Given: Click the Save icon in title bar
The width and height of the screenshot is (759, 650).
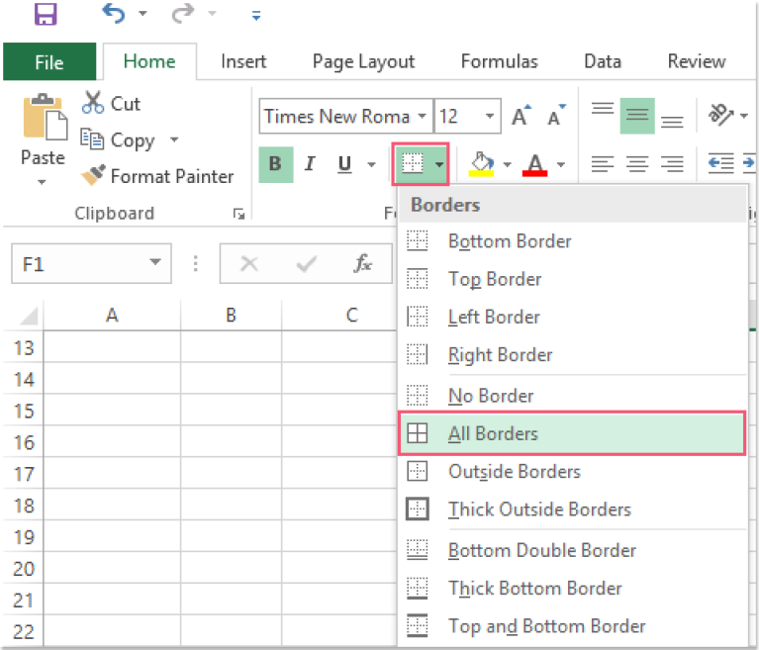Looking at the screenshot, I should (x=46, y=14).
